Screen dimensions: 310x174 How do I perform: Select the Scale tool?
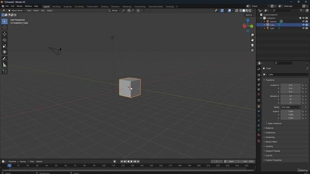tap(4, 46)
